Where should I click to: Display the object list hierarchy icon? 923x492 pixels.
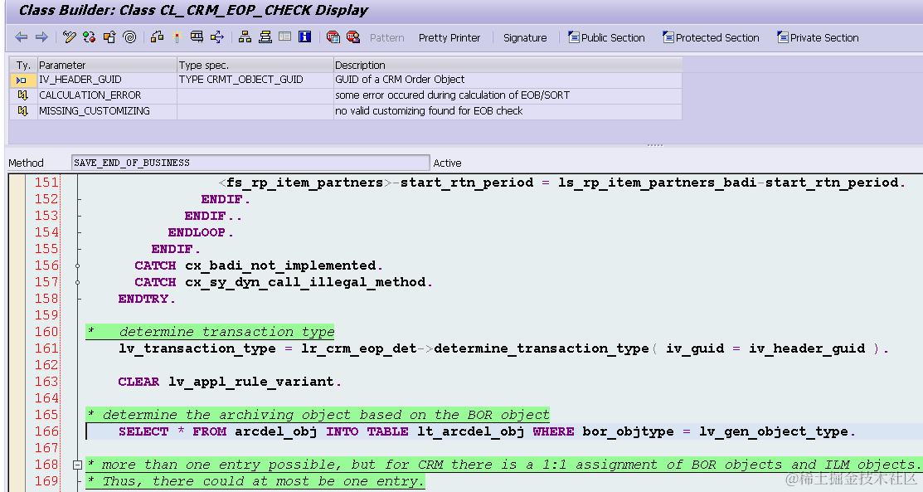(x=245, y=37)
